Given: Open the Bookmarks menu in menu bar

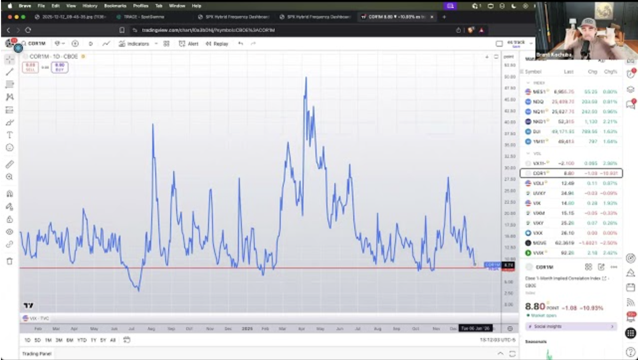Looking at the screenshot, I should [x=115, y=6].
